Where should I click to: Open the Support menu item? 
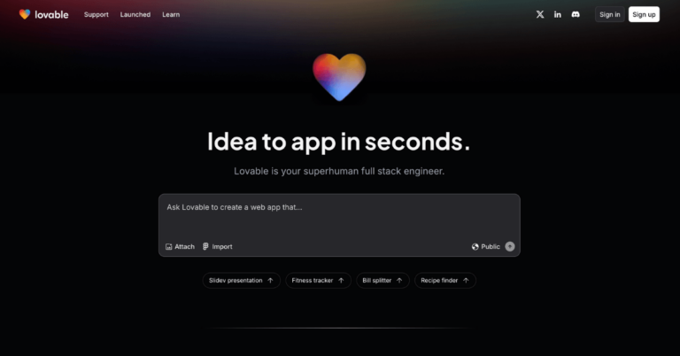[97, 14]
